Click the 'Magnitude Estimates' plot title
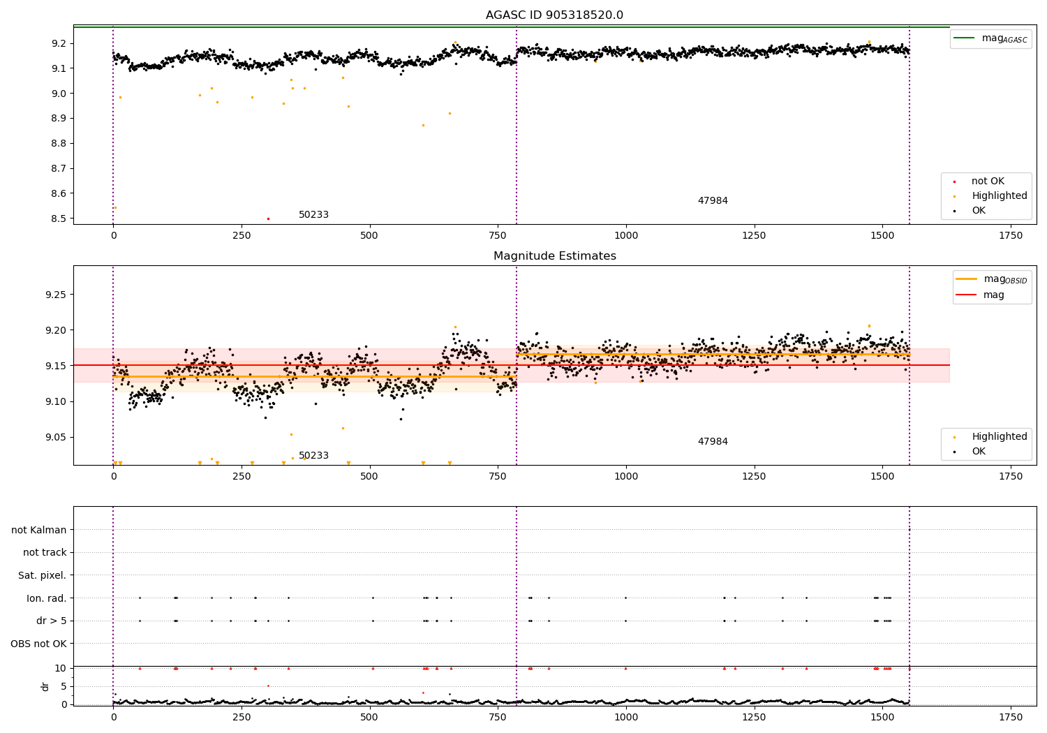 pyautogui.click(x=554, y=256)
